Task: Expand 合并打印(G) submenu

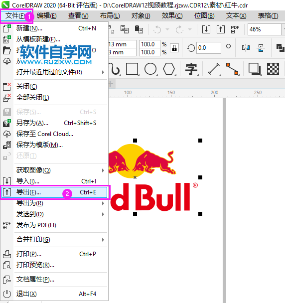Action: (x=54, y=240)
